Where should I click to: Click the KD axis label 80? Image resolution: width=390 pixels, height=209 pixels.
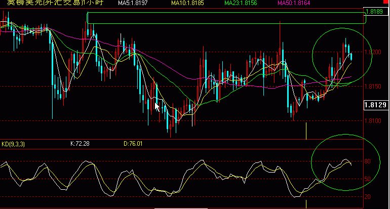[367, 161]
